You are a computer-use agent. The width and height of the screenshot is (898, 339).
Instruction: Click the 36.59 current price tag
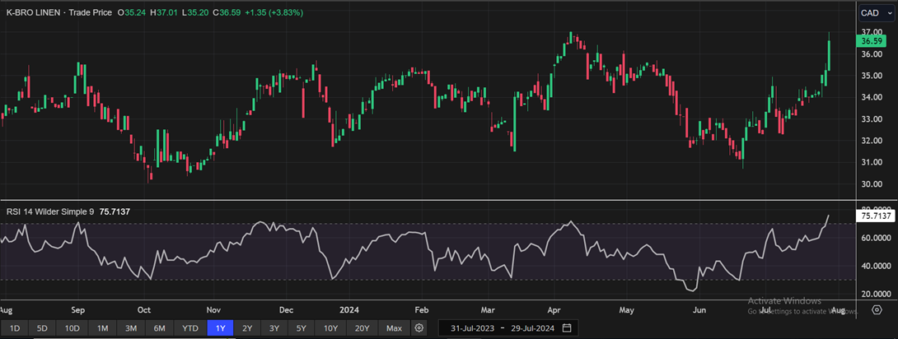coord(872,41)
